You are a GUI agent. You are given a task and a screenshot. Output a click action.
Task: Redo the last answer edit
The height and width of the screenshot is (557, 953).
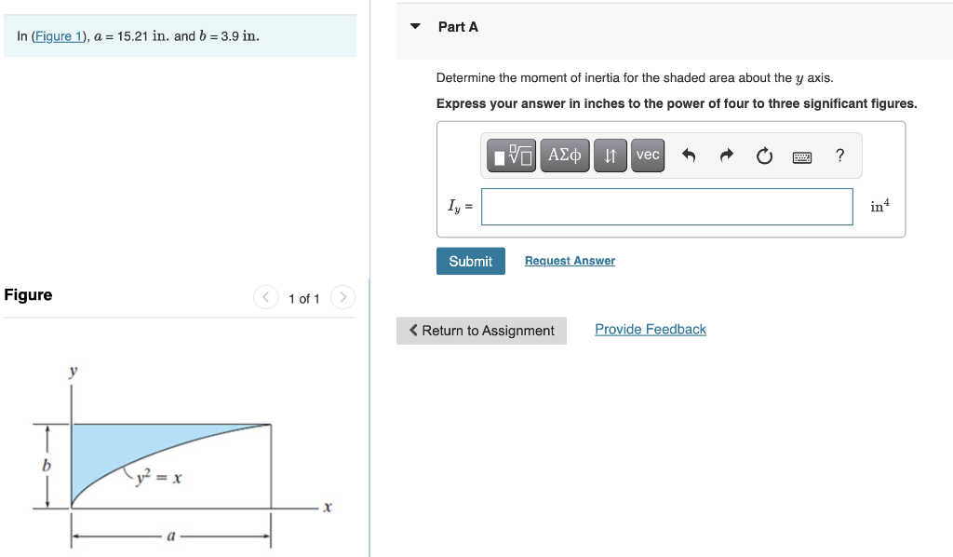[x=726, y=156]
